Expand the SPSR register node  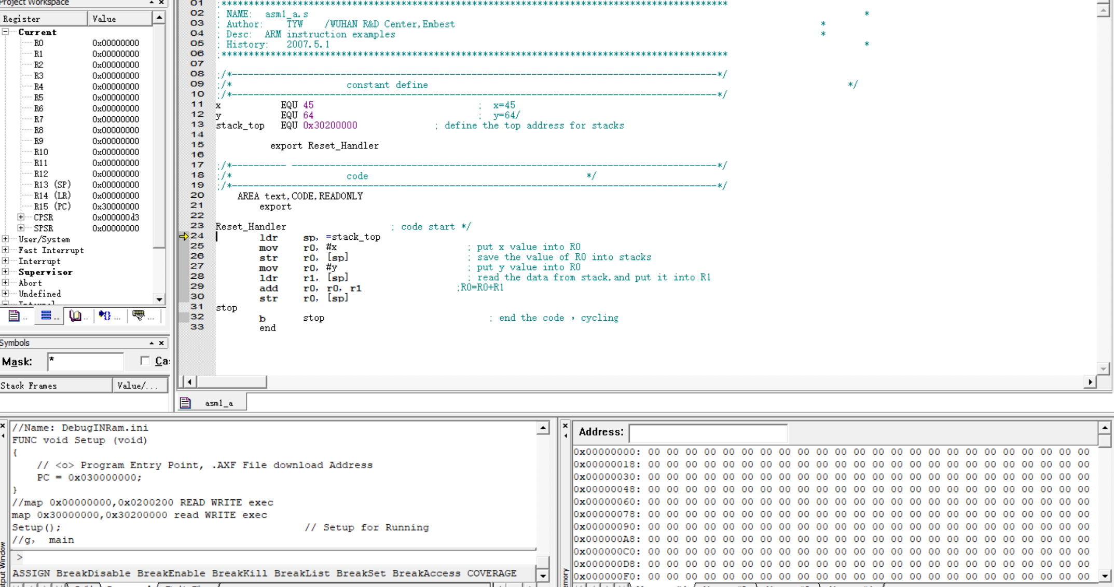click(x=21, y=228)
